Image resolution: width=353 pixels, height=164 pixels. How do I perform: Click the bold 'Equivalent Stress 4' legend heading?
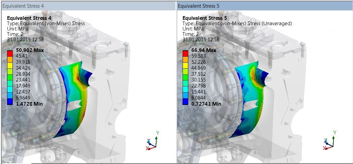(29, 18)
